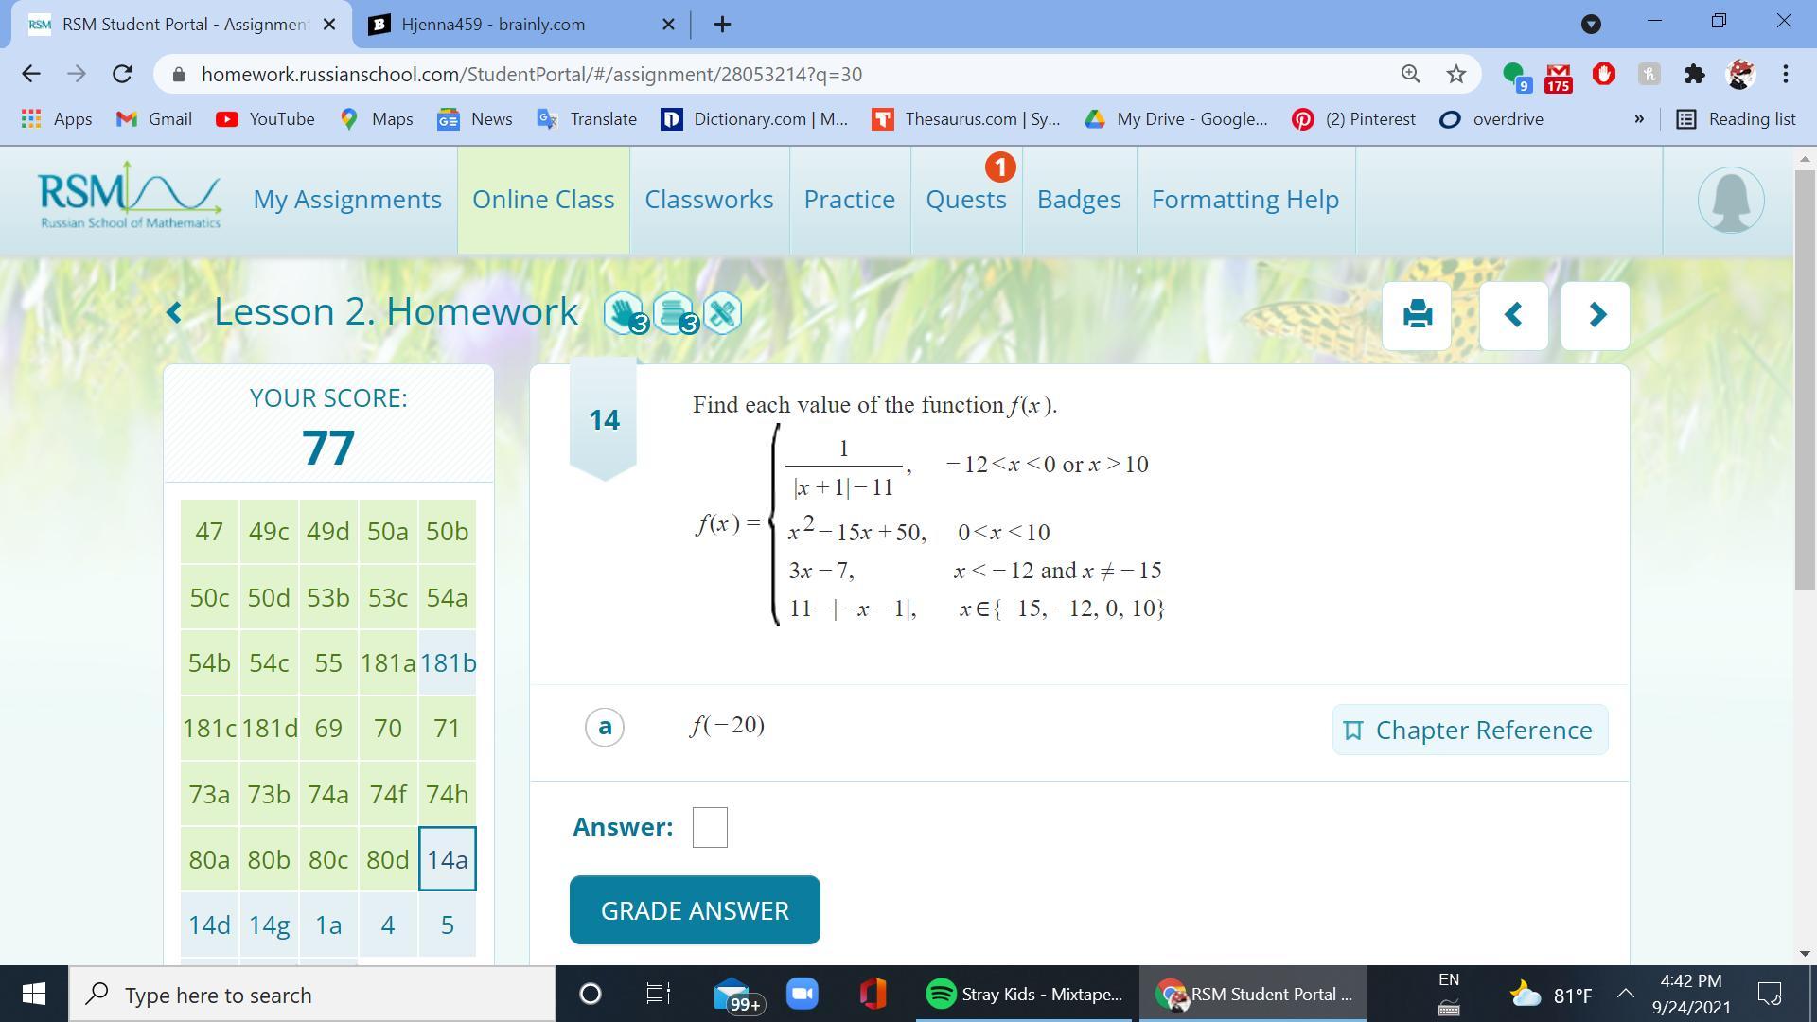Open the user profile avatar
The width and height of the screenshot is (1817, 1022).
click(x=1730, y=201)
